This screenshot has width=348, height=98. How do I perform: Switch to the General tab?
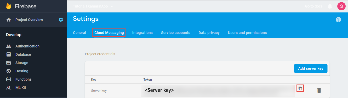79,33
